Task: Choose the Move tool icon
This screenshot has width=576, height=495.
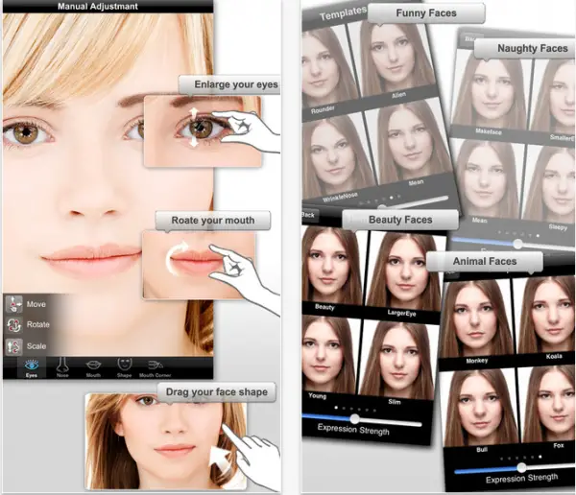Action: (x=14, y=304)
